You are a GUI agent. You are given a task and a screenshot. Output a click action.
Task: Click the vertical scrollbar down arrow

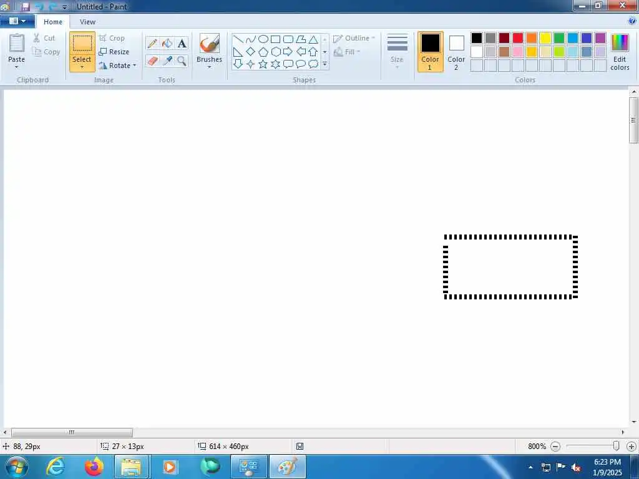tap(634, 422)
